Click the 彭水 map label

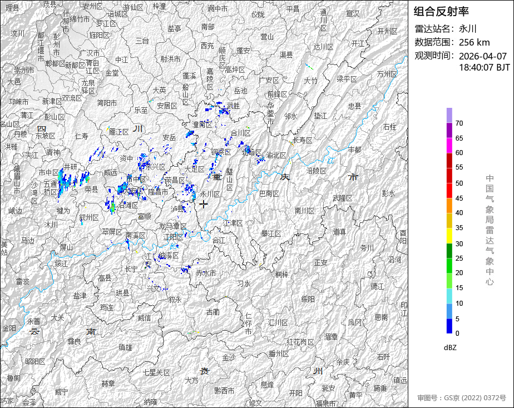388,193
